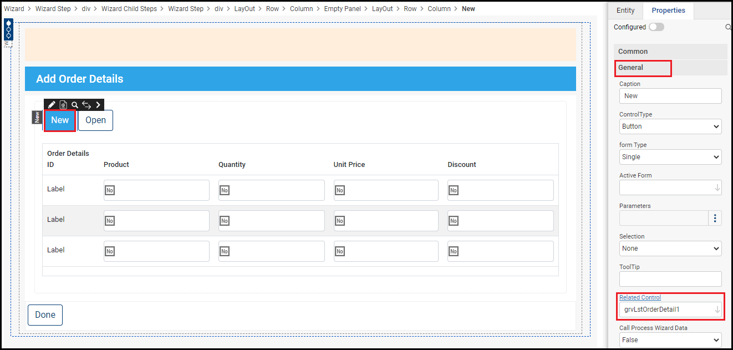Click the Open button on canvas

[95, 120]
